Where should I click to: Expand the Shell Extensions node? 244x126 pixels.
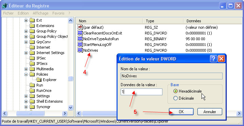[x=26, y=101]
